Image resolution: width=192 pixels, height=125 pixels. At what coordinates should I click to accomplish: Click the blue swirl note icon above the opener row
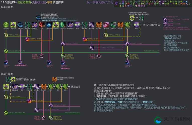pyautogui.click(x=38, y=18)
